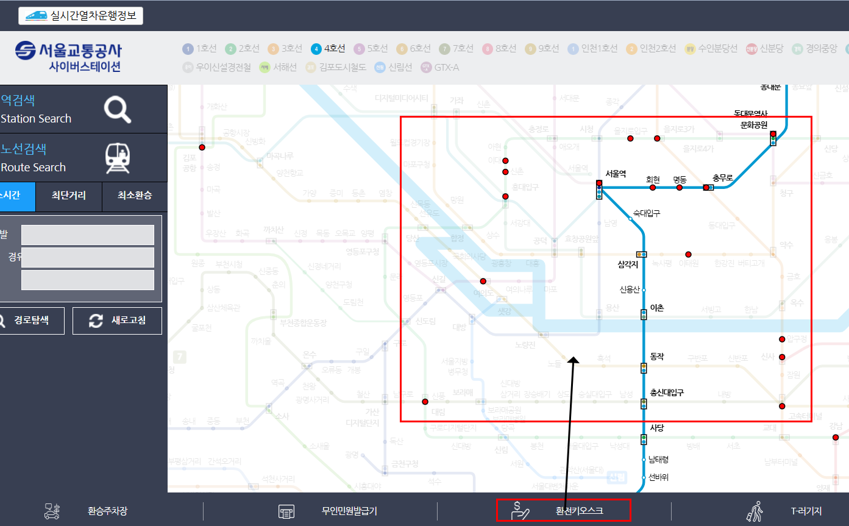Switch to the 최소환승 tab

[134, 196]
